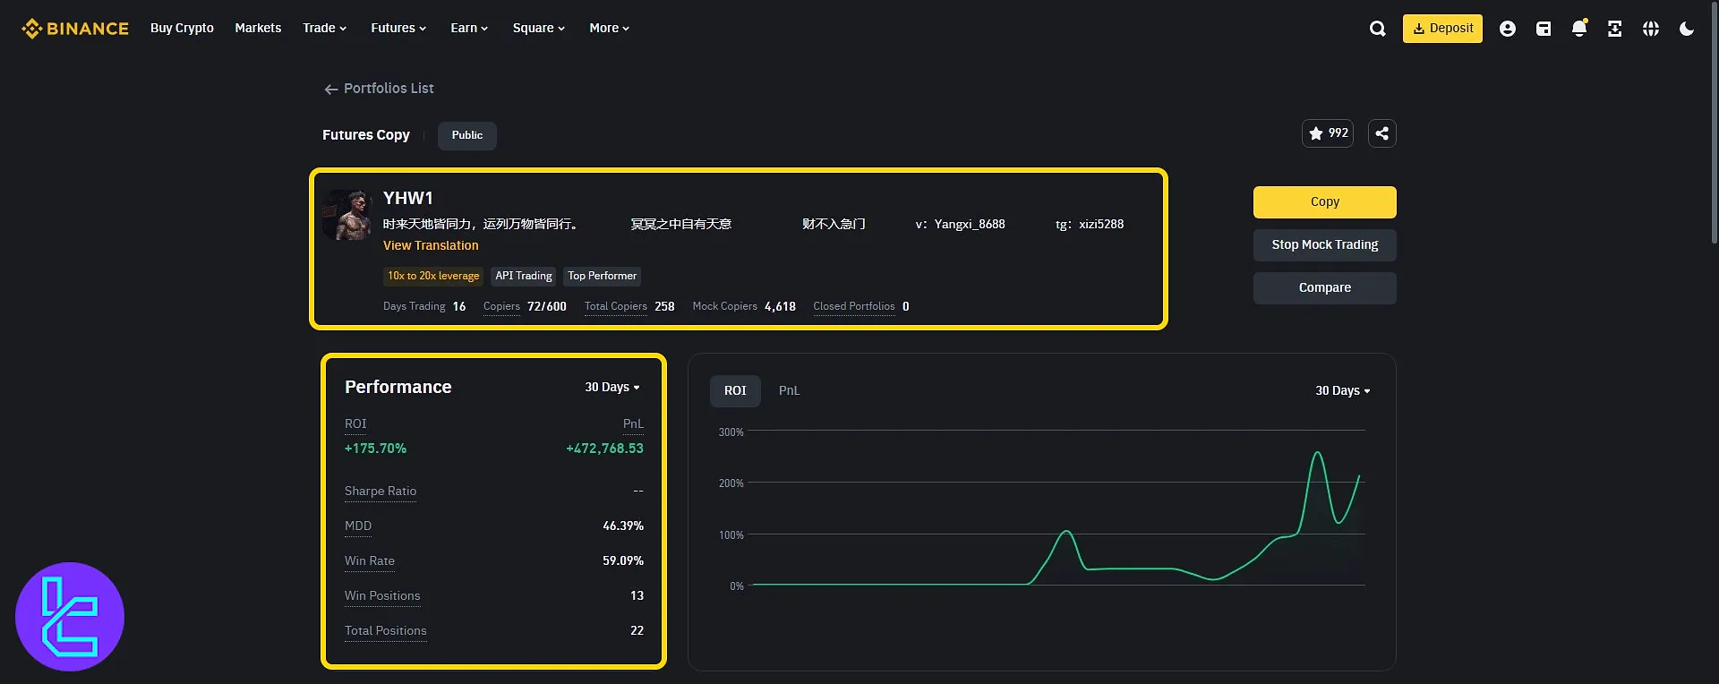This screenshot has width=1719, height=684.
Task: Click the +175.70% ROI value
Action: coord(375,449)
